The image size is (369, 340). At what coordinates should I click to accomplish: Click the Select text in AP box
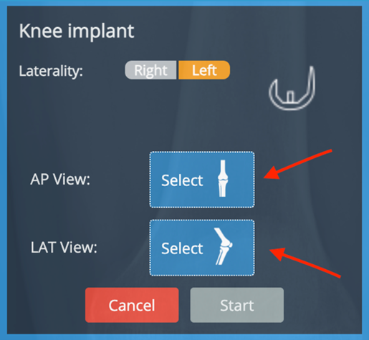[x=182, y=180]
